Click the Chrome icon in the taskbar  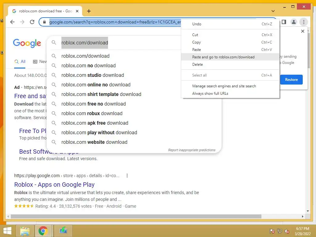pyautogui.click(x=43, y=231)
